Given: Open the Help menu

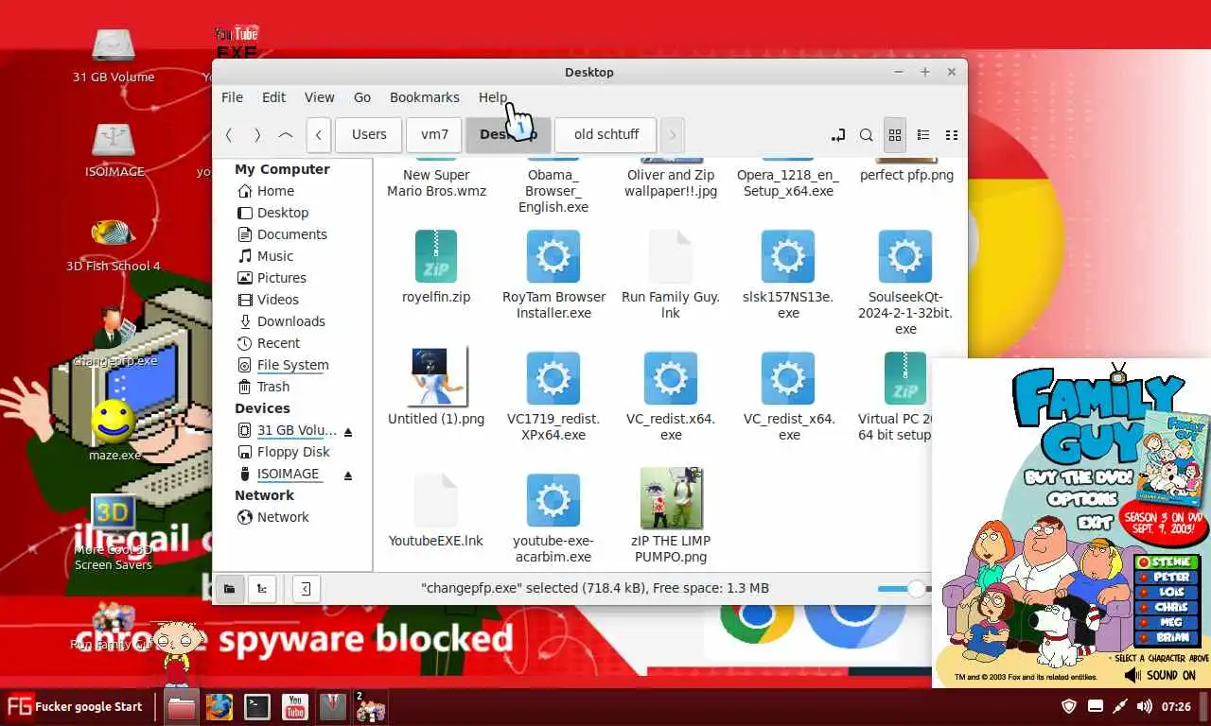Looking at the screenshot, I should [493, 97].
